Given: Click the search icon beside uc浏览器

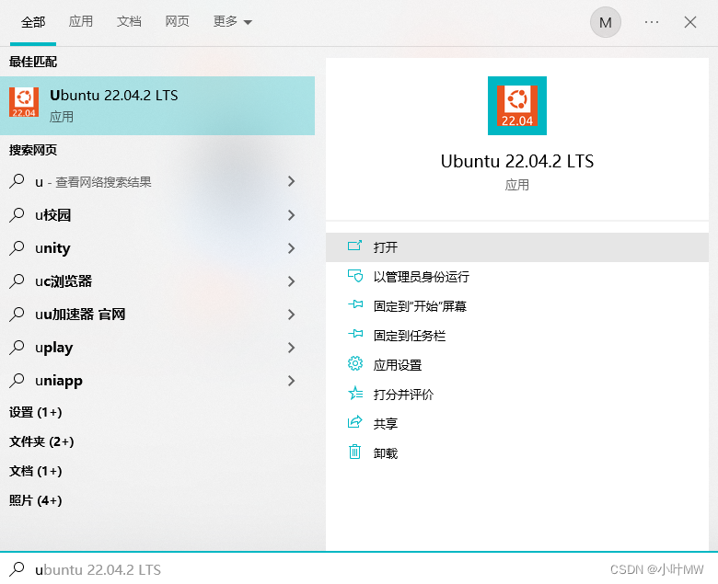Looking at the screenshot, I should pyautogui.click(x=17, y=281).
